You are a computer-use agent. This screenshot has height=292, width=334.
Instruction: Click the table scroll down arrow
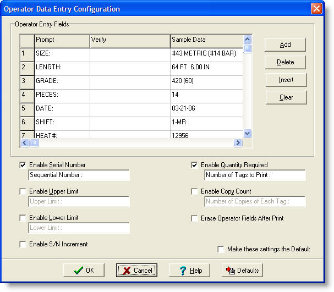[x=247, y=134]
